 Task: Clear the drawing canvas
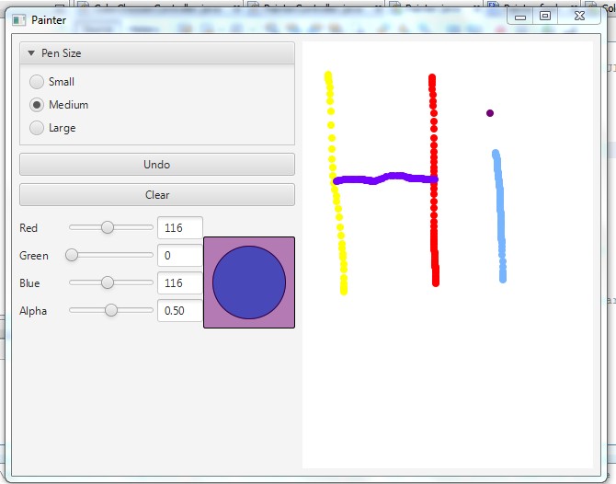[156, 195]
